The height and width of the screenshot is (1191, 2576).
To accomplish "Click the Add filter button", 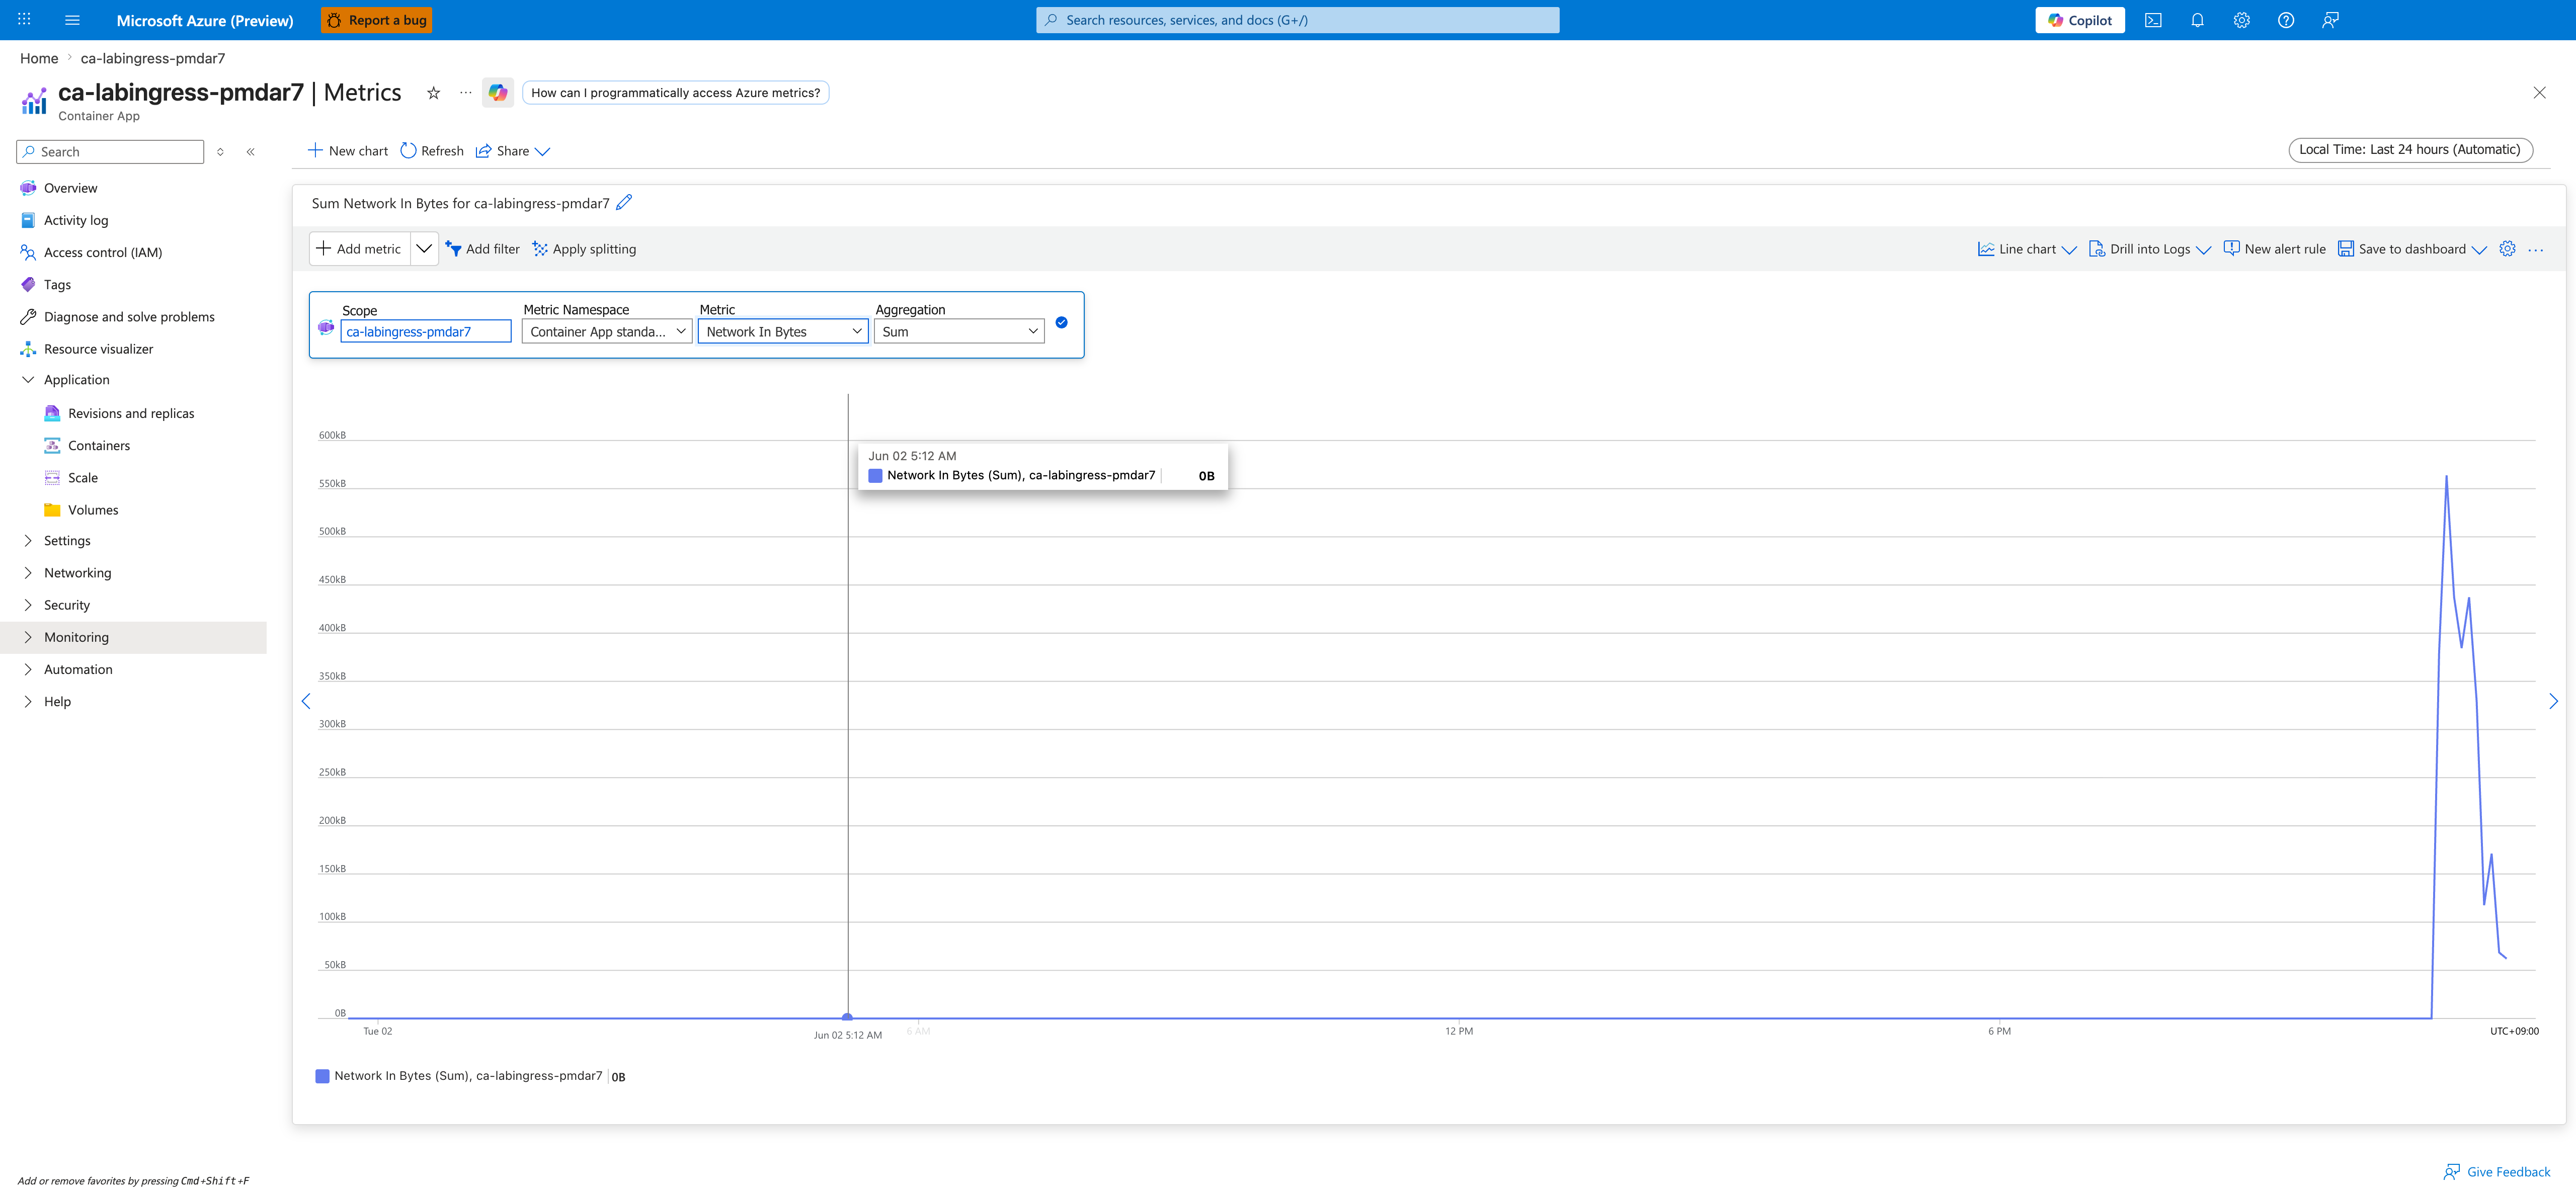I will coord(482,249).
